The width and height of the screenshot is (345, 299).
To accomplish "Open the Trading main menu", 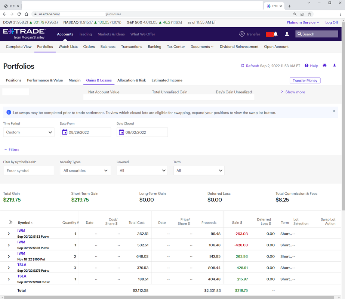I will pyautogui.click(x=85, y=34).
